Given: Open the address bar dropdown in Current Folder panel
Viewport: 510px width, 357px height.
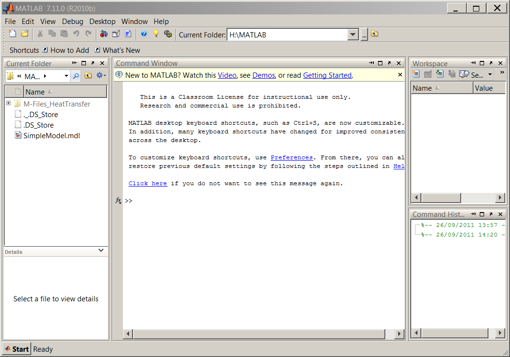Looking at the screenshot, I should [66, 76].
